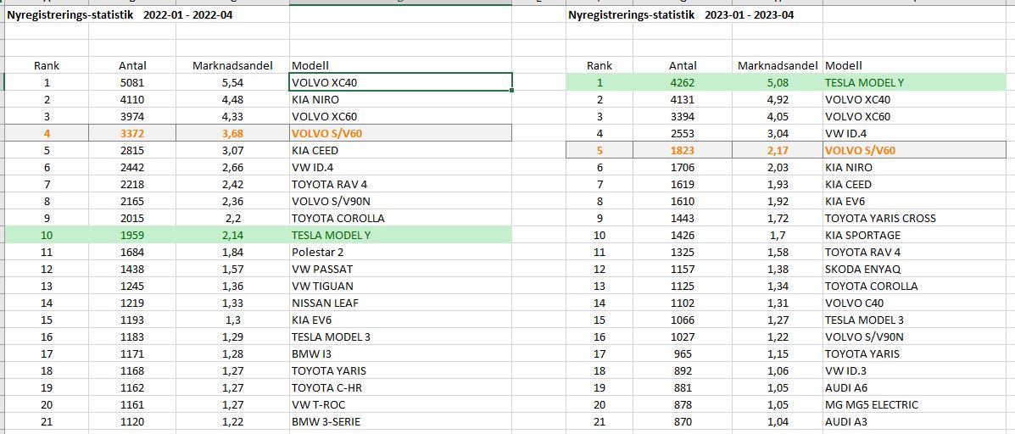
Task: Select the VW PASSAT cell
Action: [401, 269]
